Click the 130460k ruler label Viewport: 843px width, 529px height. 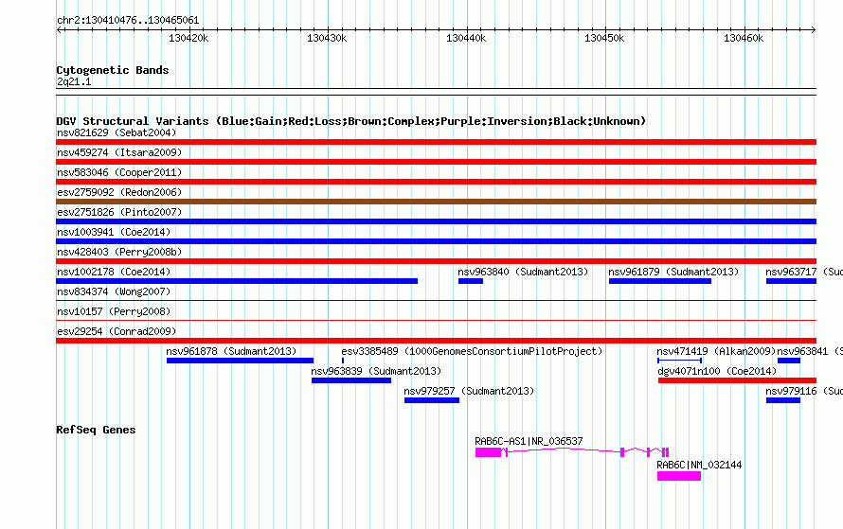(743, 38)
